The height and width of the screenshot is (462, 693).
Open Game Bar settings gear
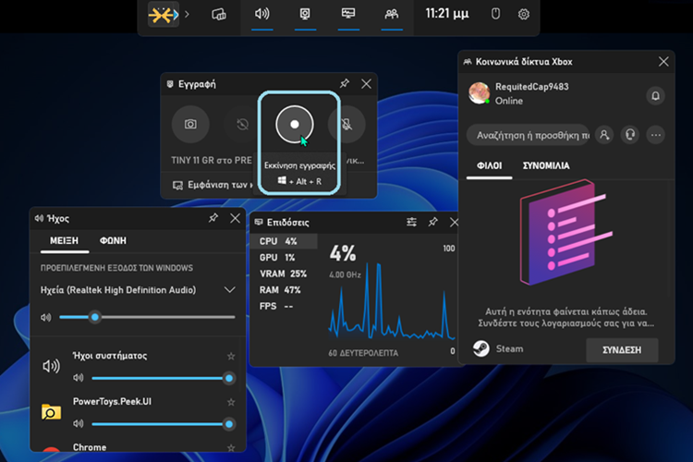[x=524, y=14]
